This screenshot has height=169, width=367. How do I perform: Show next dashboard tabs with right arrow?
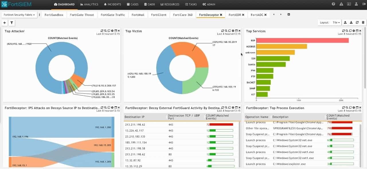(x=281, y=15)
